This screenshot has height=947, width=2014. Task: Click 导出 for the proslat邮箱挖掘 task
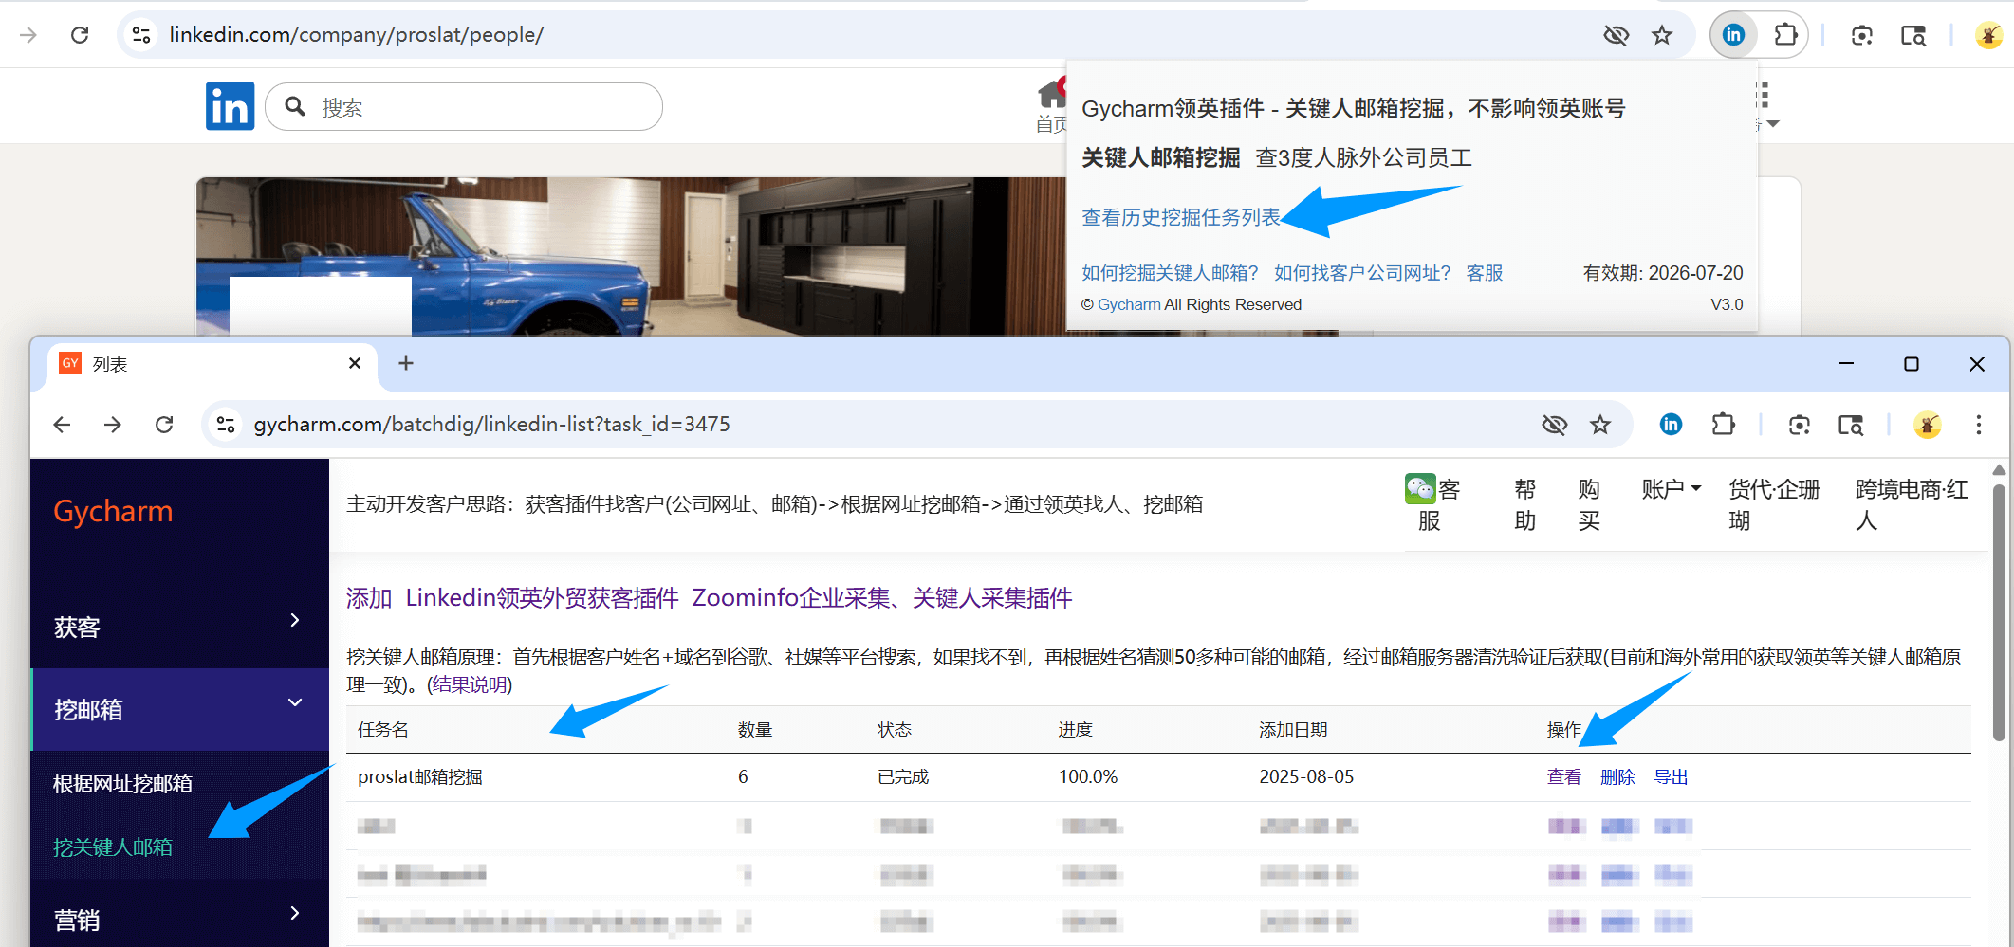coord(1671,777)
